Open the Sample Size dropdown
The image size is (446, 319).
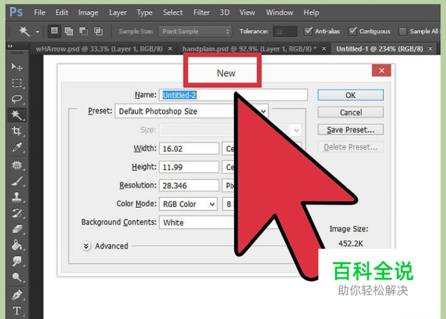[x=195, y=32]
